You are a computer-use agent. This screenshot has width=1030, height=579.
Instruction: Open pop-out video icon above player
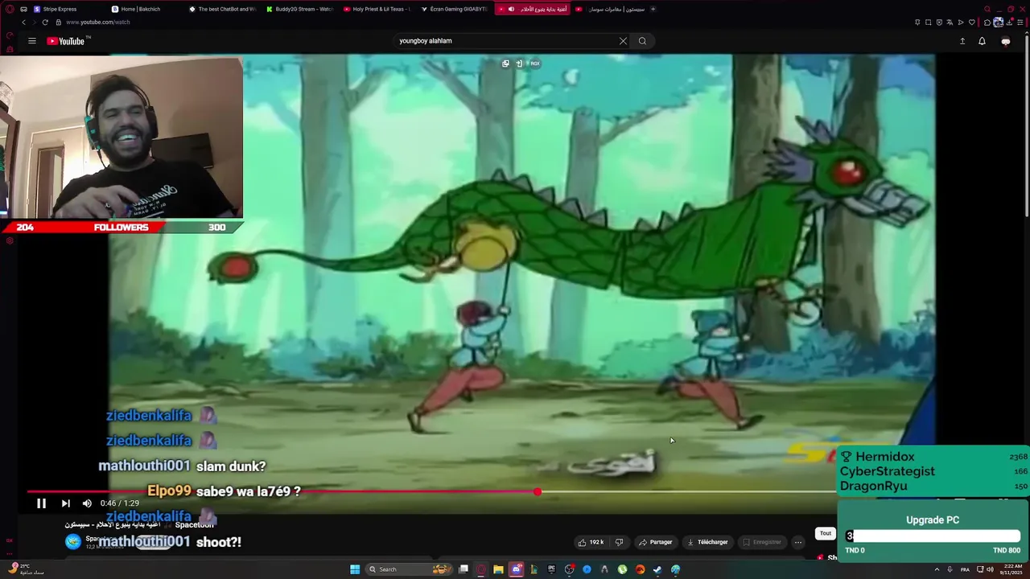pyautogui.click(x=505, y=64)
